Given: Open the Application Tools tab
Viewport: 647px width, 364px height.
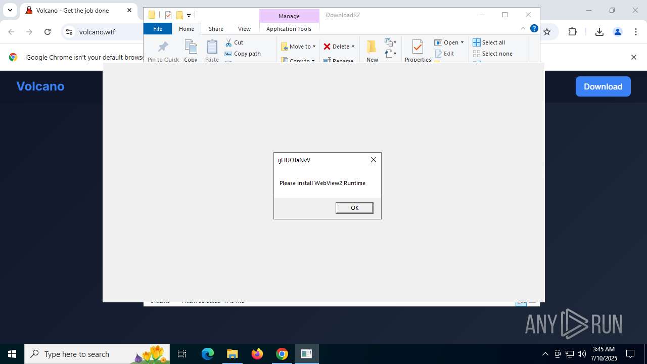Looking at the screenshot, I should [289, 29].
